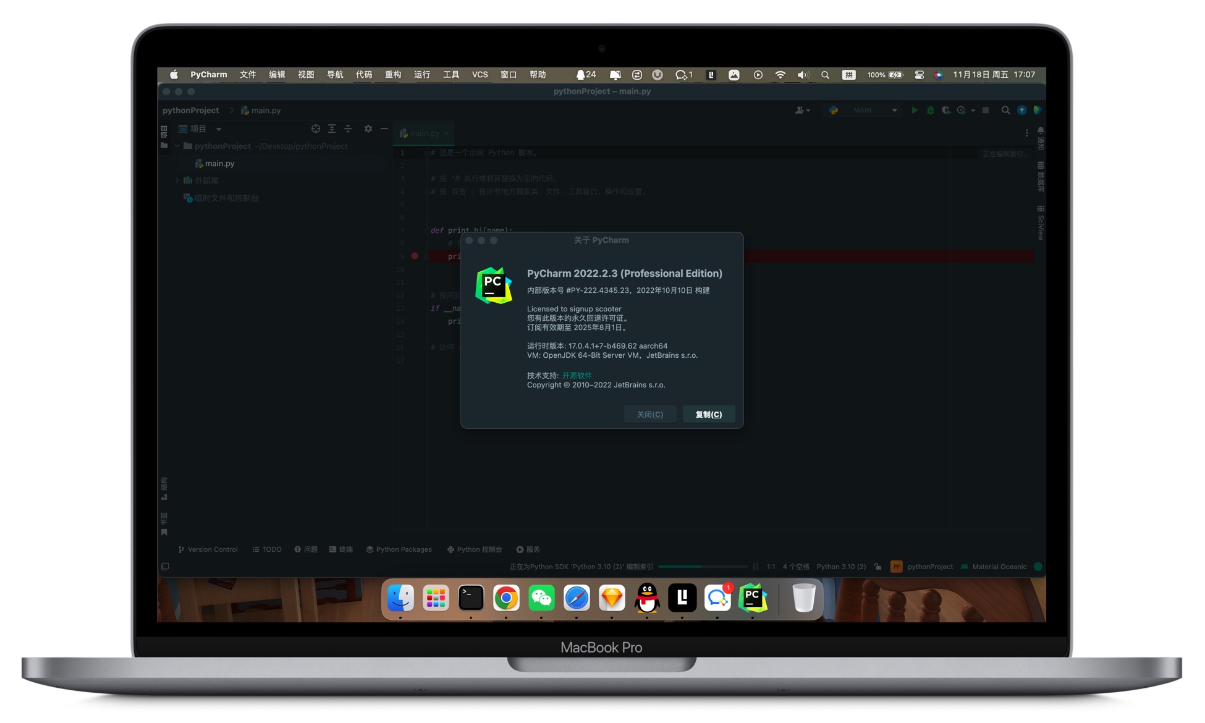Open the TODO tool tab
1205x723 pixels.
[267, 549]
